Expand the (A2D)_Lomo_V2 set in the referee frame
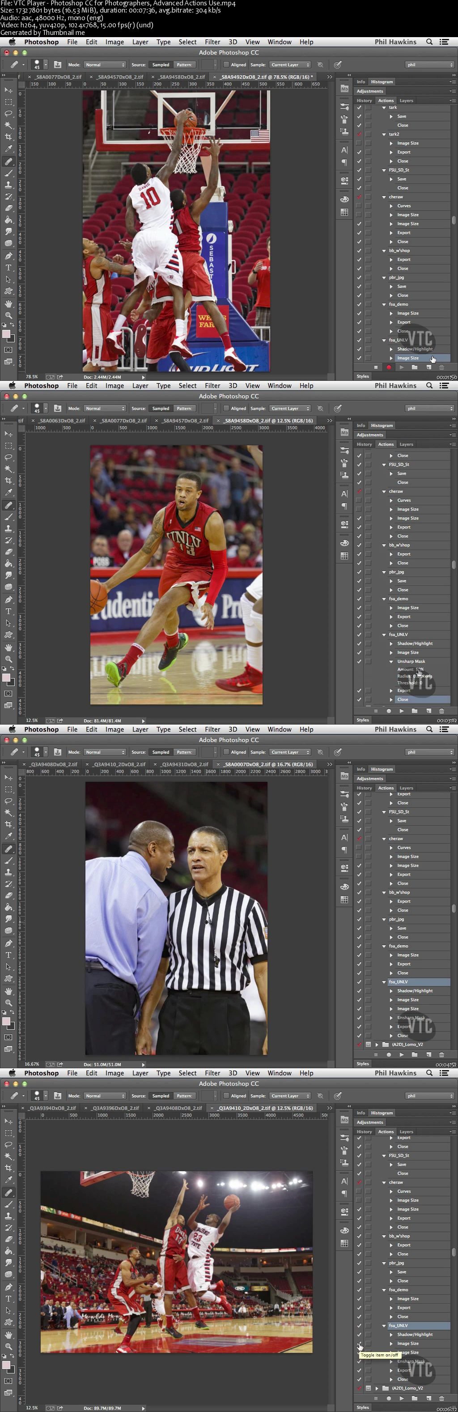Screen dimensions: 458x1412 pos(377,1045)
